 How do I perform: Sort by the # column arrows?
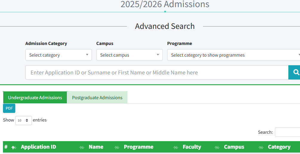pos(13,147)
